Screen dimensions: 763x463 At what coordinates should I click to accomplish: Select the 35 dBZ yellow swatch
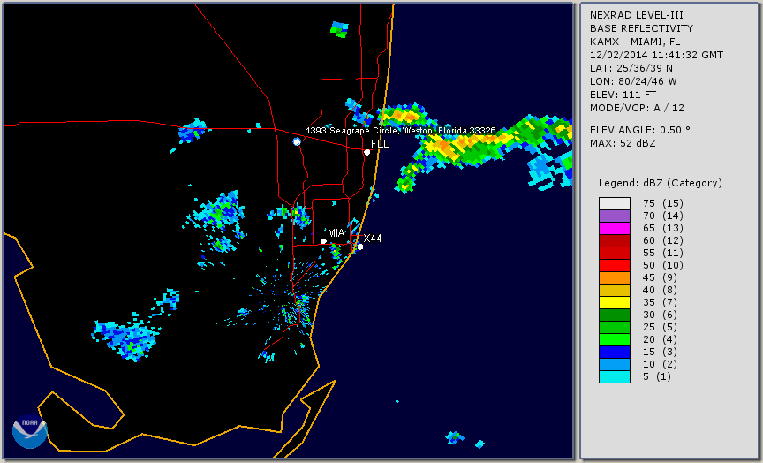click(615, 302)
